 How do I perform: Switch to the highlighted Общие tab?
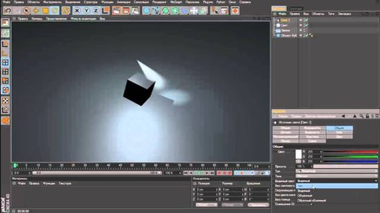tap(339, 128)
